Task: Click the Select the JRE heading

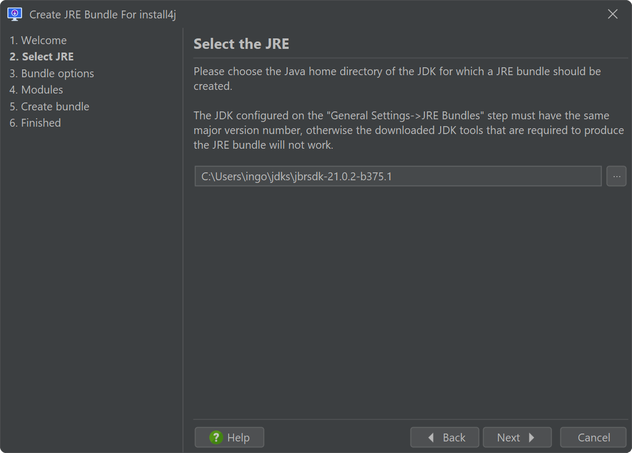Action: [241, 44]
